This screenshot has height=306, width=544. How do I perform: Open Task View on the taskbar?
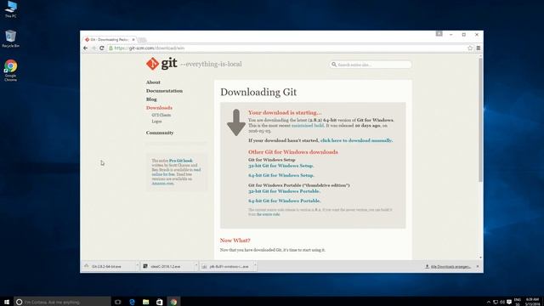point(117,302)
